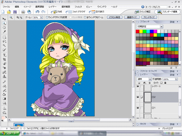The width and height of the screenshot is (182, 136).
Task: Collapse the レイヤー palette
Action: 138,75
